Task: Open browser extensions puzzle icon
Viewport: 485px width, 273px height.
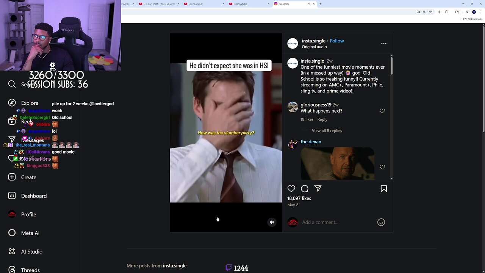Action: click(447, 12)
